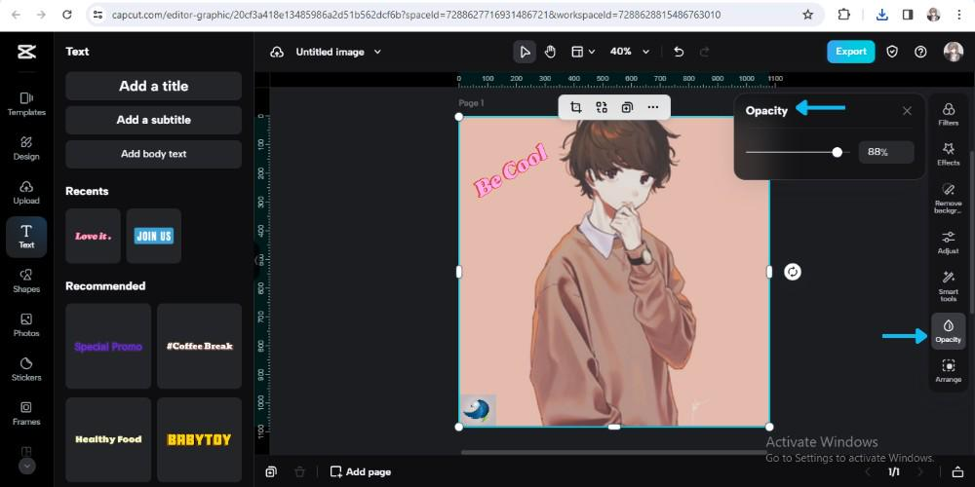
Task: Select the pointer selection tool
Action: [525, 53]
